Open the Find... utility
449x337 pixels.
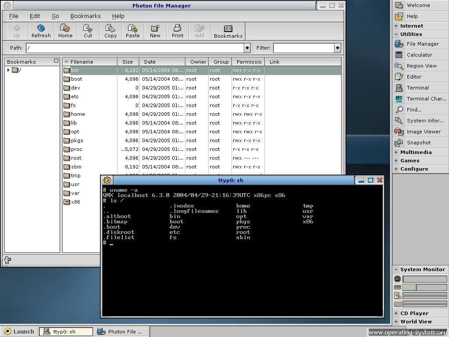(x=420, y=109)
